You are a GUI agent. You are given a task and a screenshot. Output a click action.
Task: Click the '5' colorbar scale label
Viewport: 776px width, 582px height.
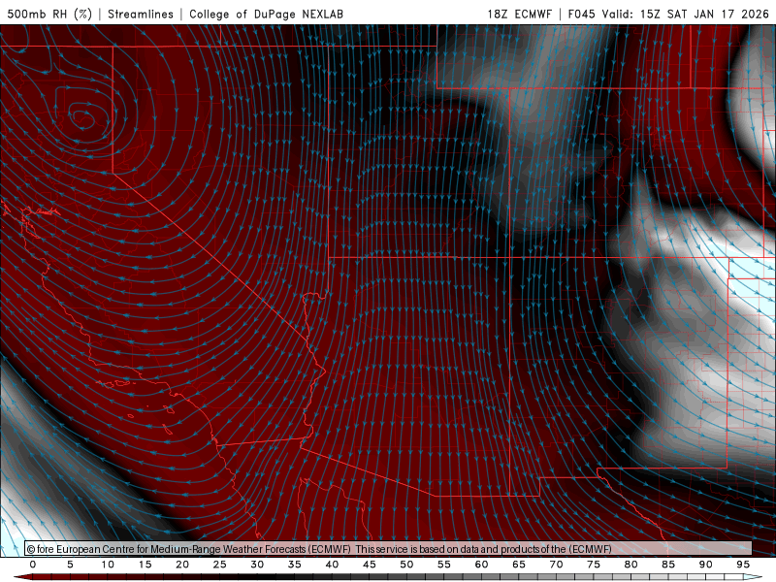pos(70,565)
